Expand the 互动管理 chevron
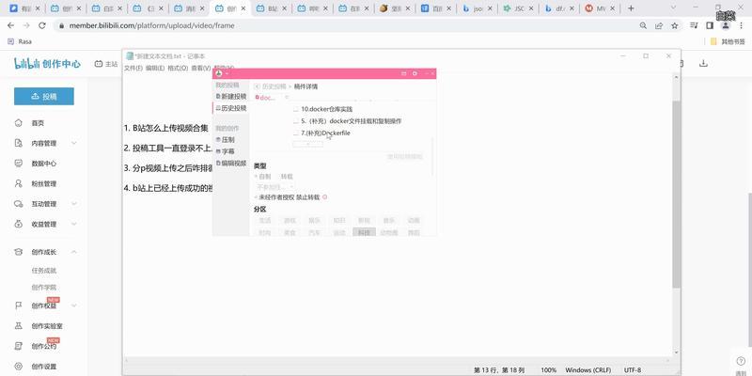Screen dimensions: 752x376 [74, 204]
